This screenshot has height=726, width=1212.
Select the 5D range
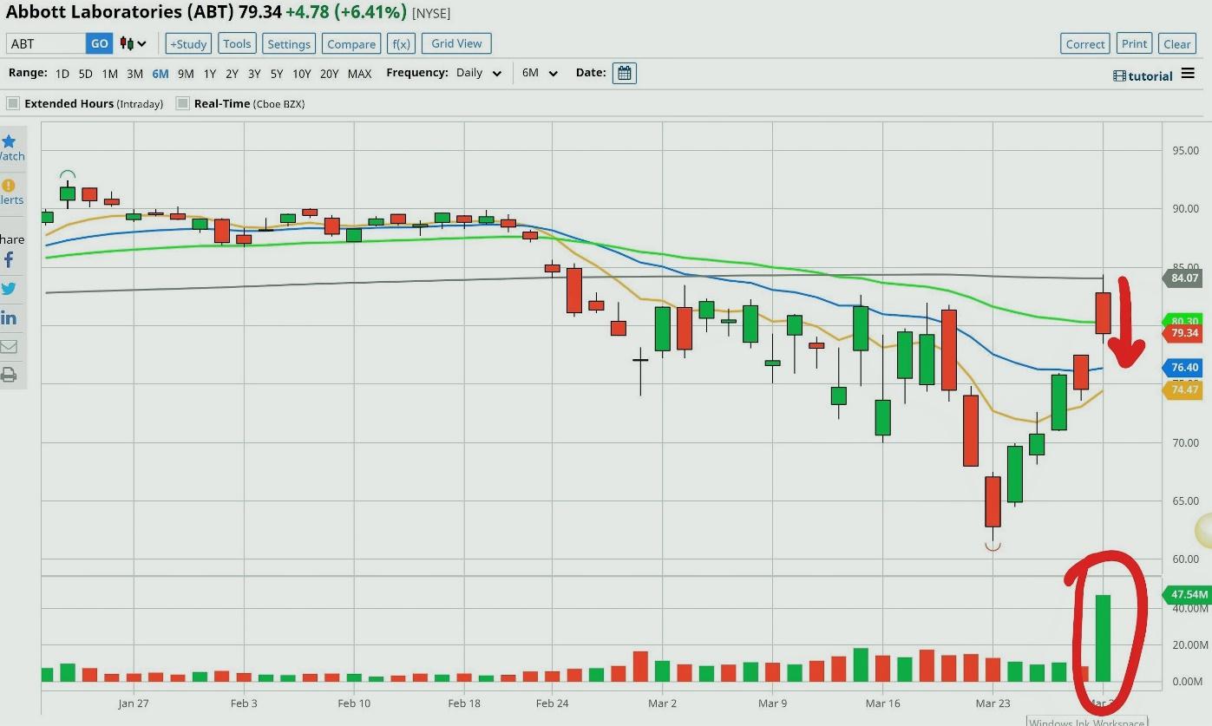tap(85, 74)
